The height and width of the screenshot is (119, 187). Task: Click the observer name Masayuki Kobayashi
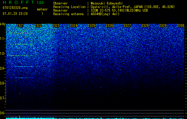[107, 3]
